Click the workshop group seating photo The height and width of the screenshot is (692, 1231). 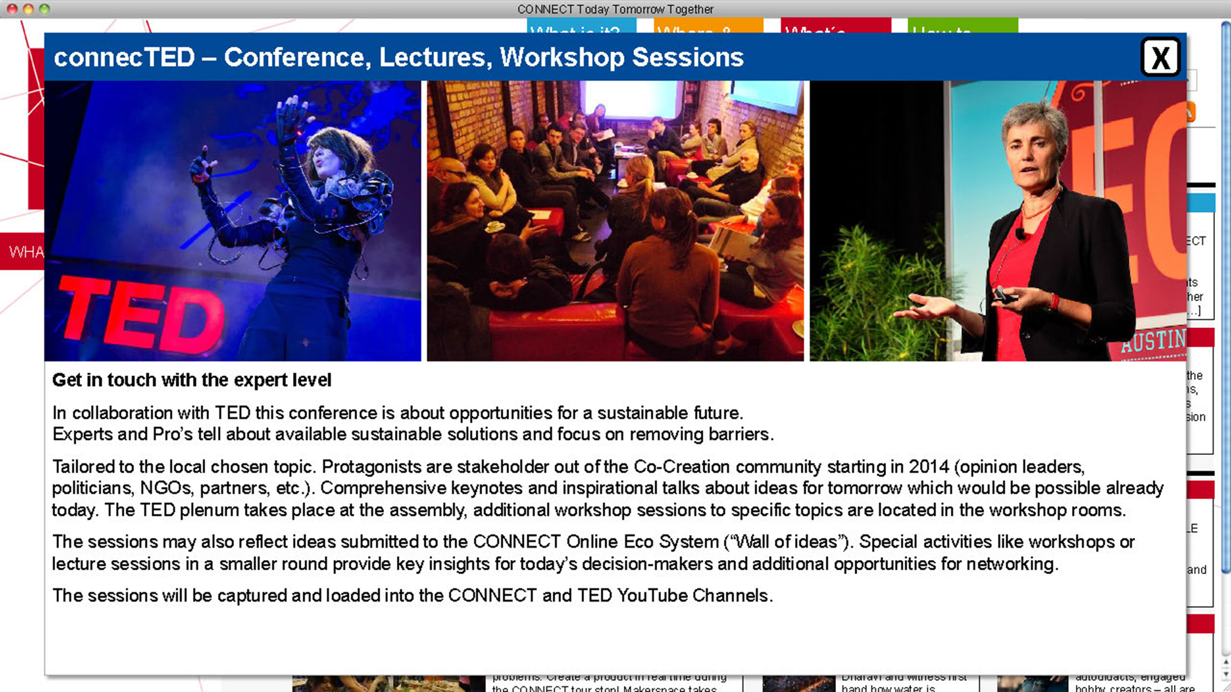(615, 220)
